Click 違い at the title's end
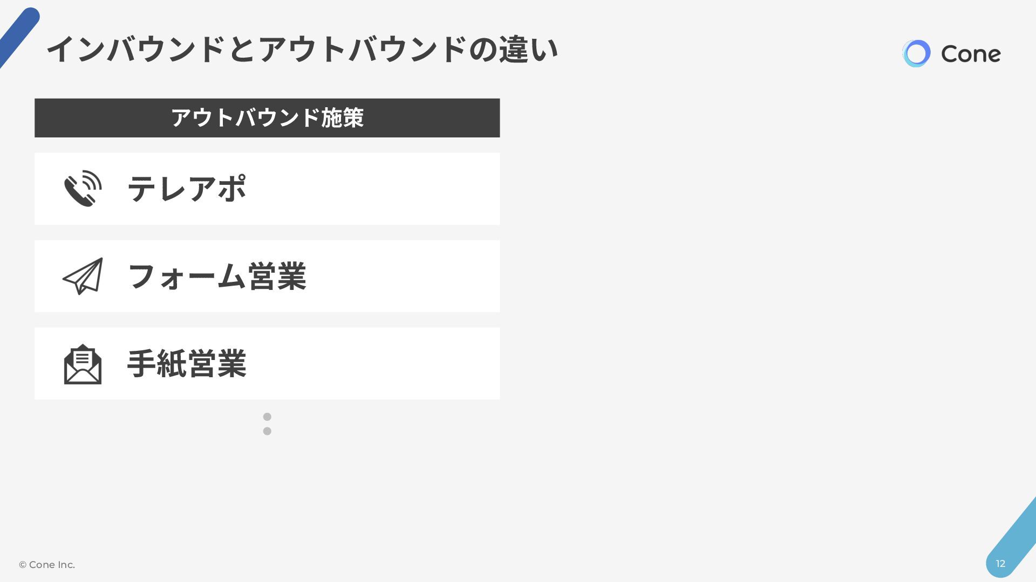 coord(528,50)
